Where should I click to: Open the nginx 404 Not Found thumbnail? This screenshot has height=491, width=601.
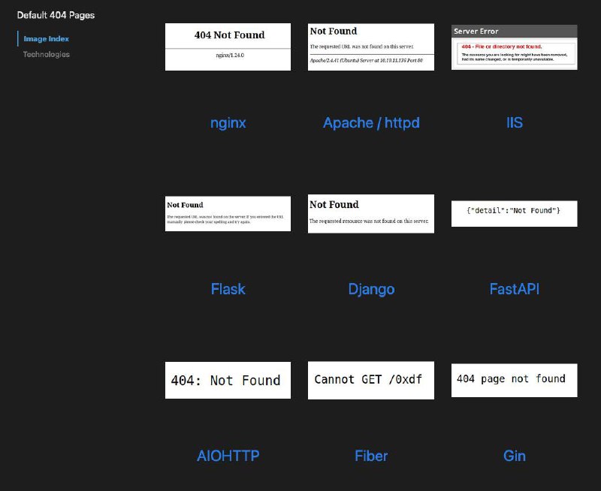click(228, 47)
